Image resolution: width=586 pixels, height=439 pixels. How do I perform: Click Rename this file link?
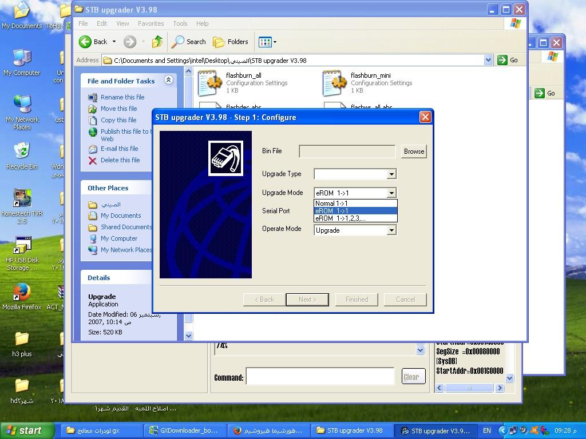pos(122,97)
